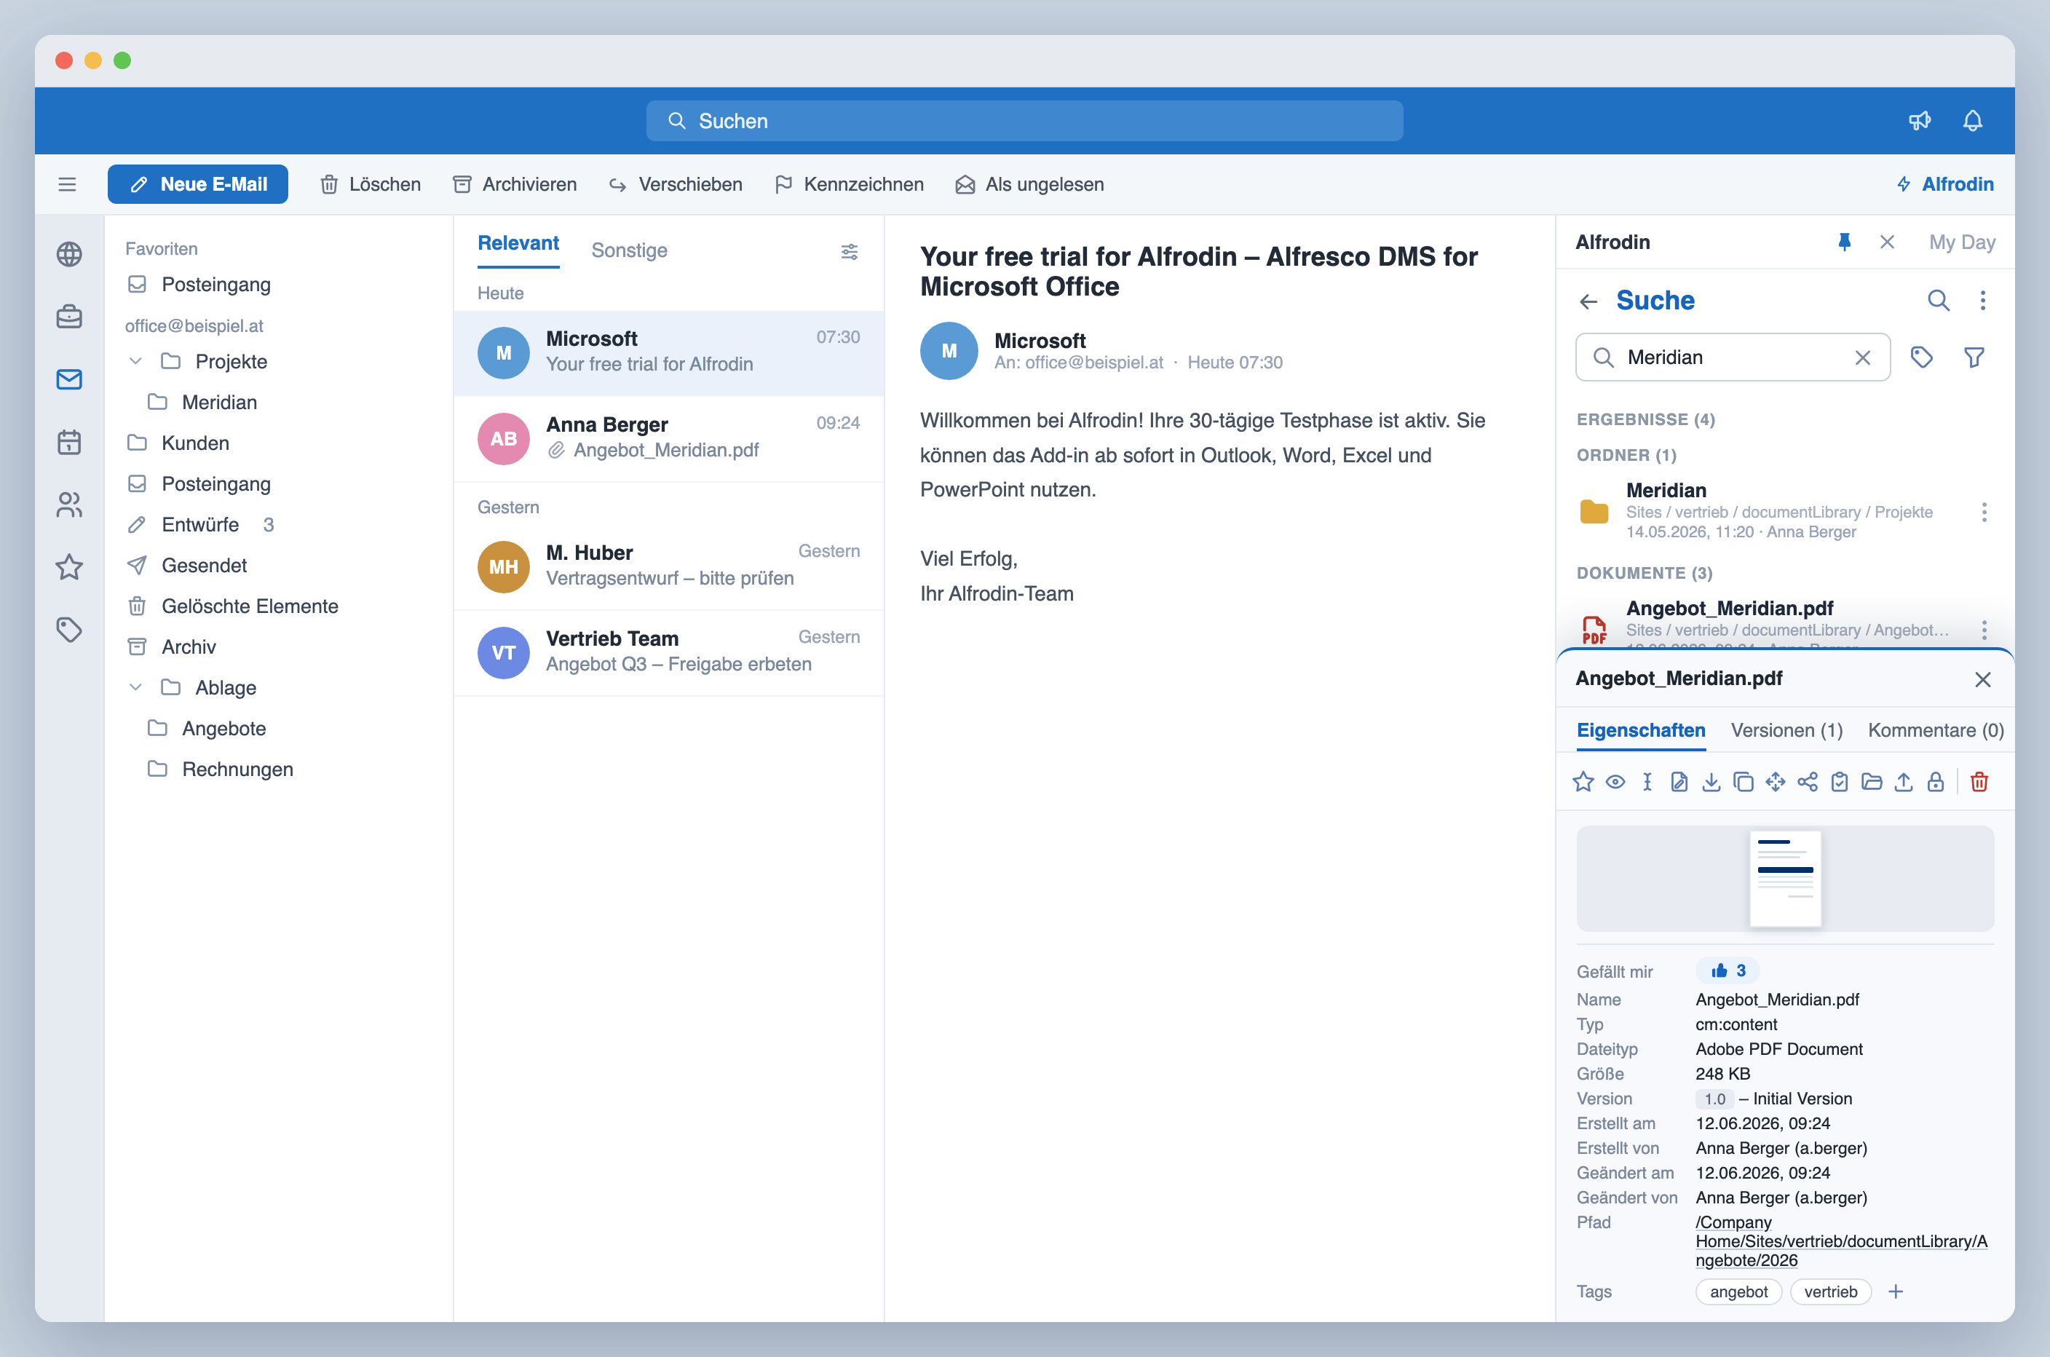Viewport: 2050px width, 1357px height.
Task: Collapse the Ablage folder chevron
Action: (136, 687)
